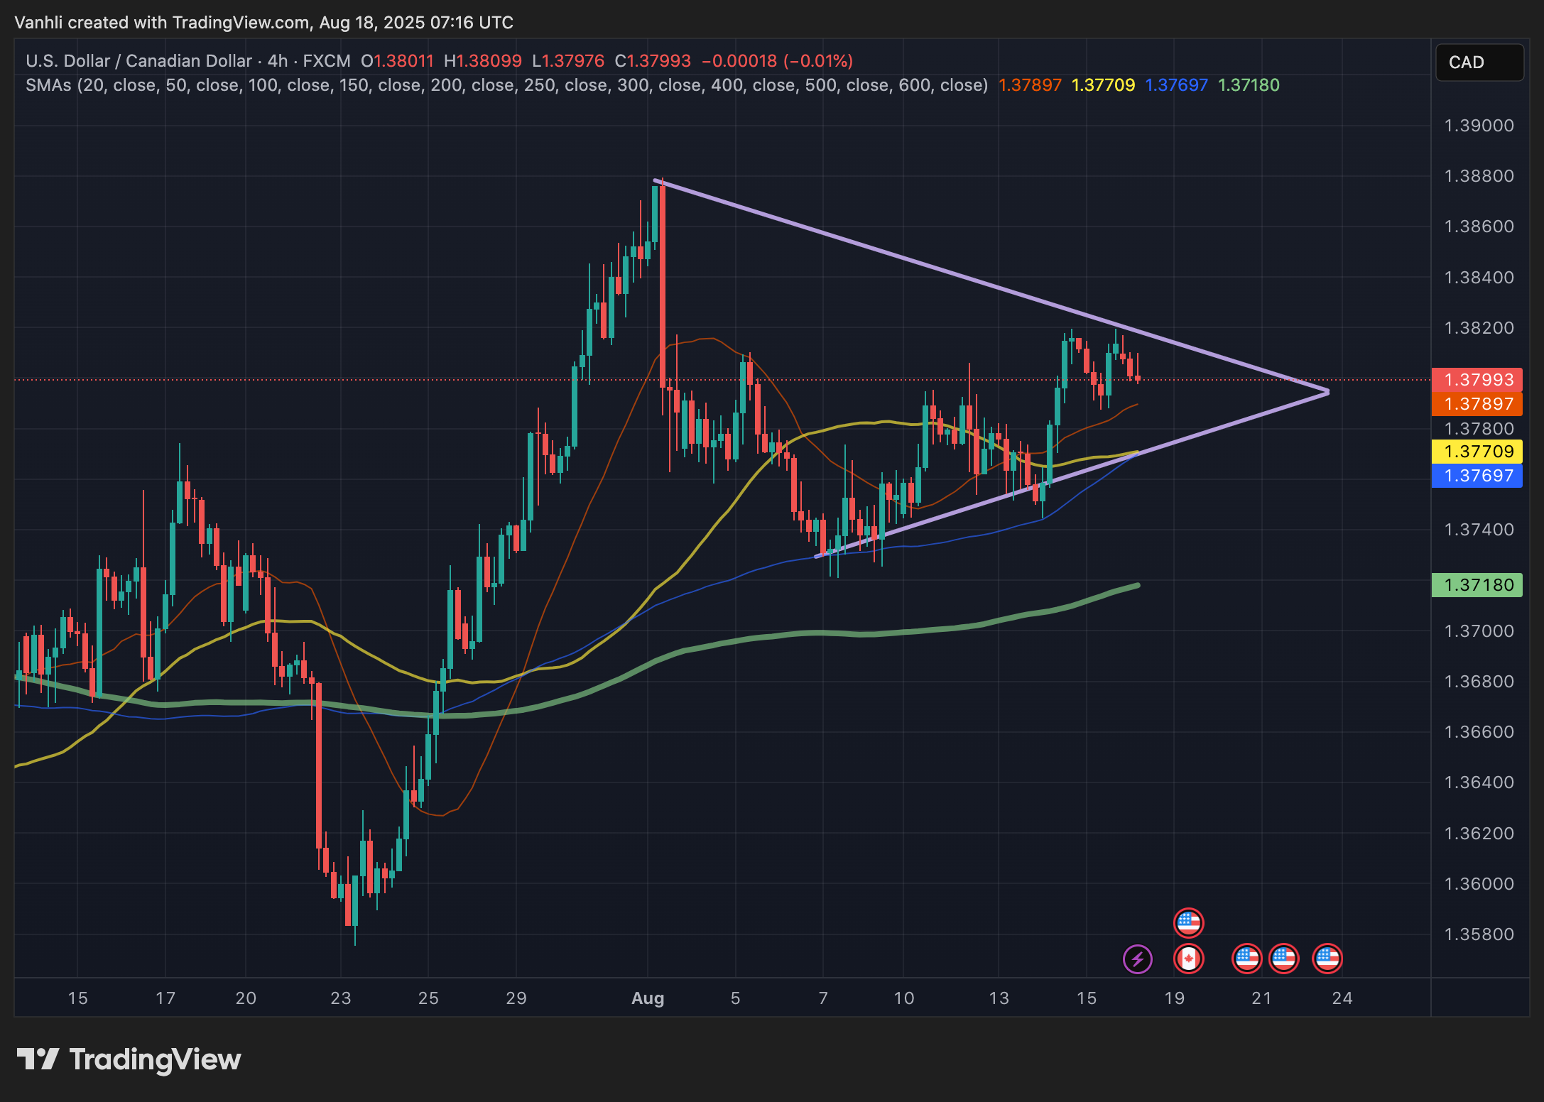Click the '4h' timeframe in the chart title
The image size is (1544, 1102).
(278, 61)
